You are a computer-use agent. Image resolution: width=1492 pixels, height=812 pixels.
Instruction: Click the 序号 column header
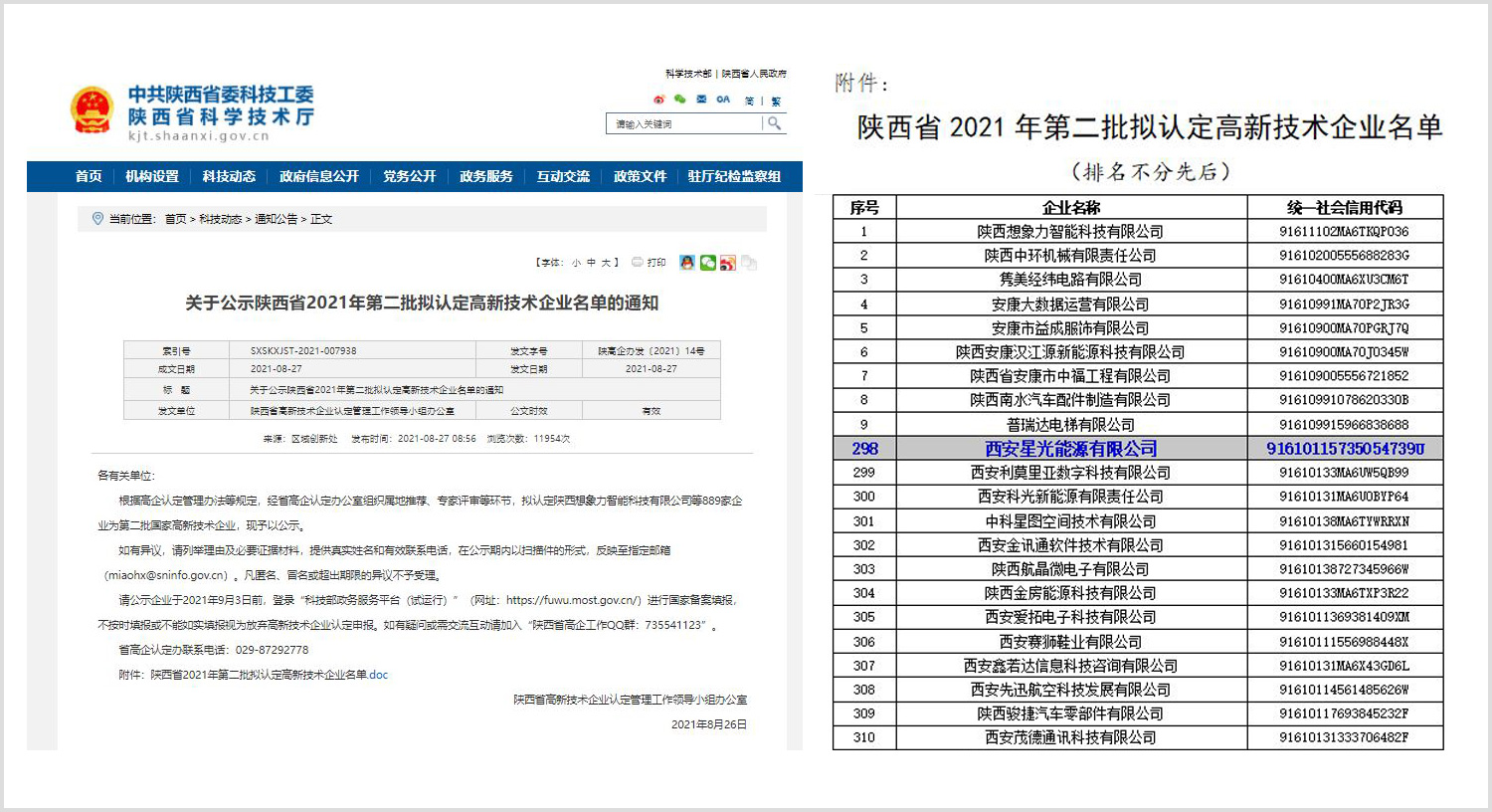coord(864,207)
